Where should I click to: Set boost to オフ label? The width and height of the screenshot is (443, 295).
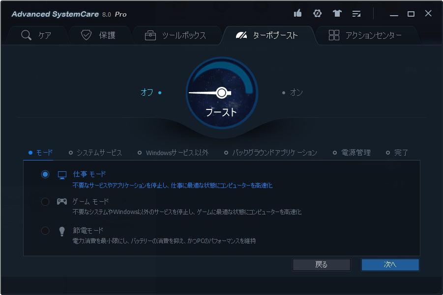point(147,92)
